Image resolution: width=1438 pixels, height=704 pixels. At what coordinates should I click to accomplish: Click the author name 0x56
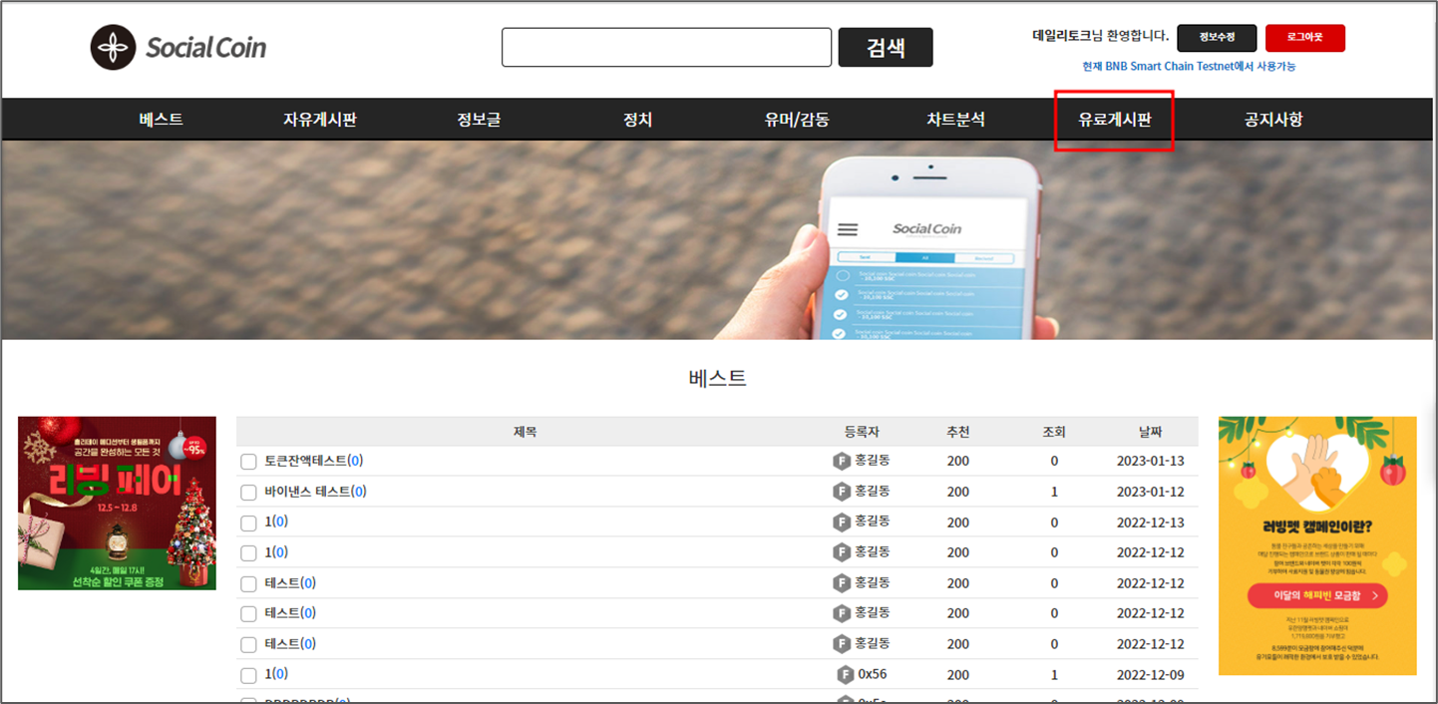[873, 675]
